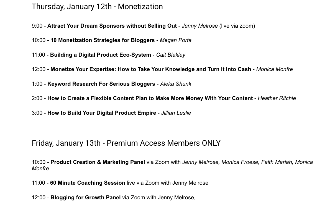The image size is (330, 204).
Task: Click speaker name Aleka Shunk
Action: click(x=176, y=84)
